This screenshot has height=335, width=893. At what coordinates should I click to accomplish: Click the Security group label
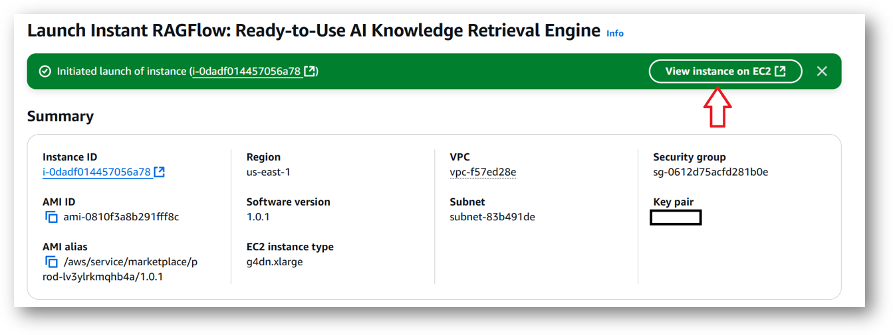tap(690, 157)
